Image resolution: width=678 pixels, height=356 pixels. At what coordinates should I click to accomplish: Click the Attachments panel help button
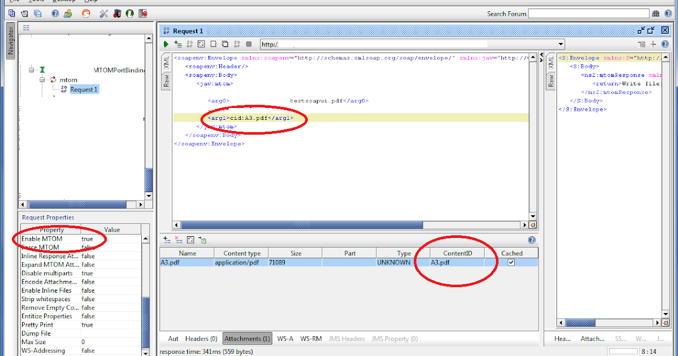(531, 239)
